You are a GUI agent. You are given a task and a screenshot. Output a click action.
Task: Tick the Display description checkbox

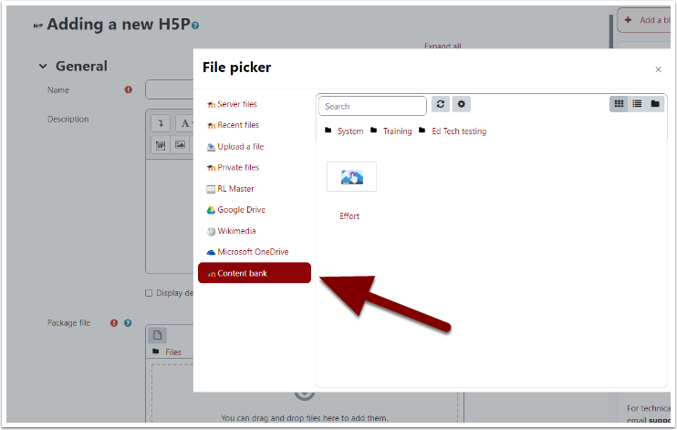150,293
